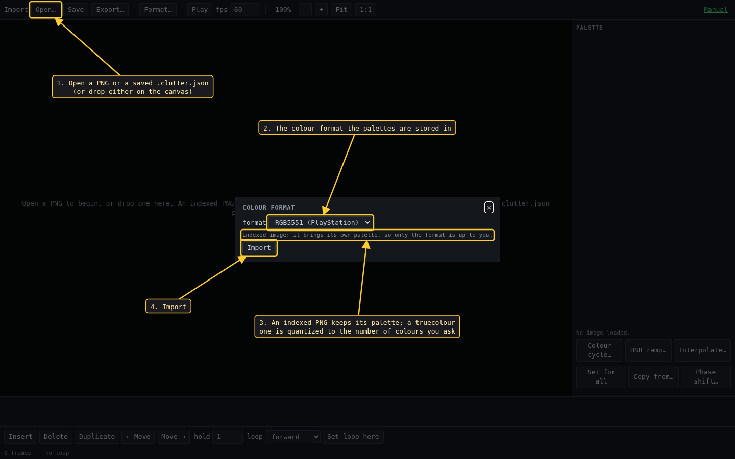Play the animation
The image size is (735, 459).
200,10
